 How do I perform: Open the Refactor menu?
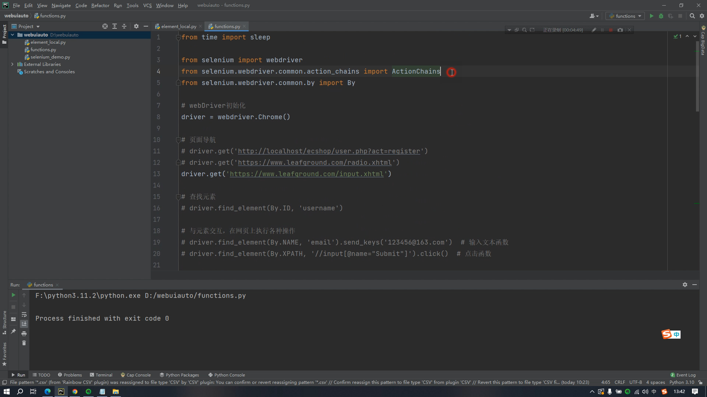tap(100, 5)
